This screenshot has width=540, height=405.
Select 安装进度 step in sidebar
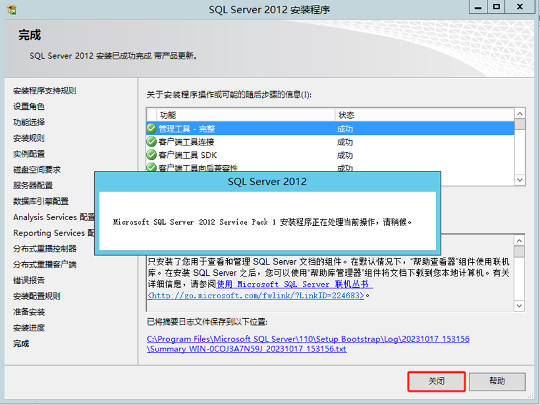pos(29,328)
